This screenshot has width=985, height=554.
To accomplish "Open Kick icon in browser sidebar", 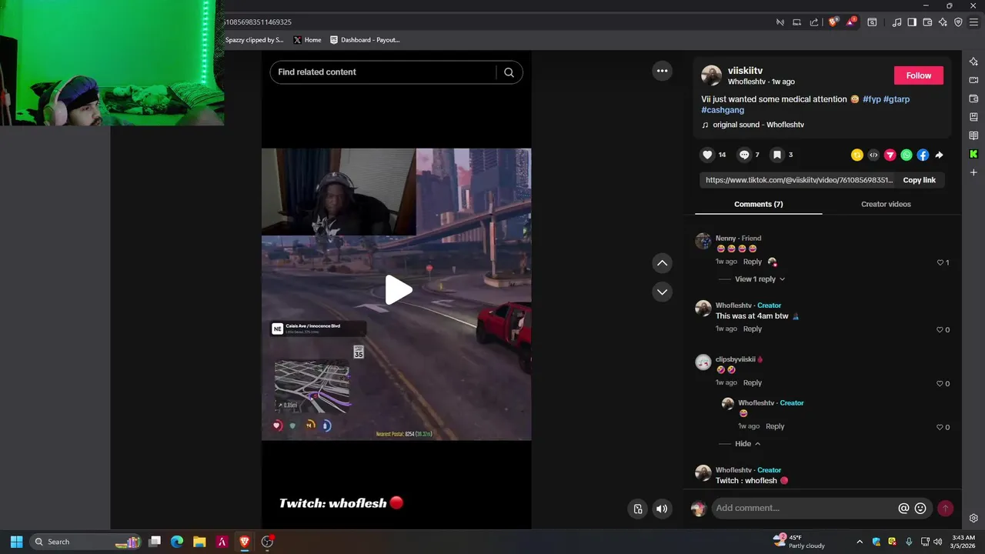I will [x=973, y=154].
